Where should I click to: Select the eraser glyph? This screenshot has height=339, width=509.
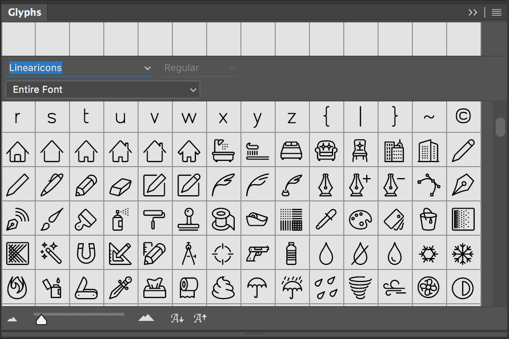coord(120,185)
